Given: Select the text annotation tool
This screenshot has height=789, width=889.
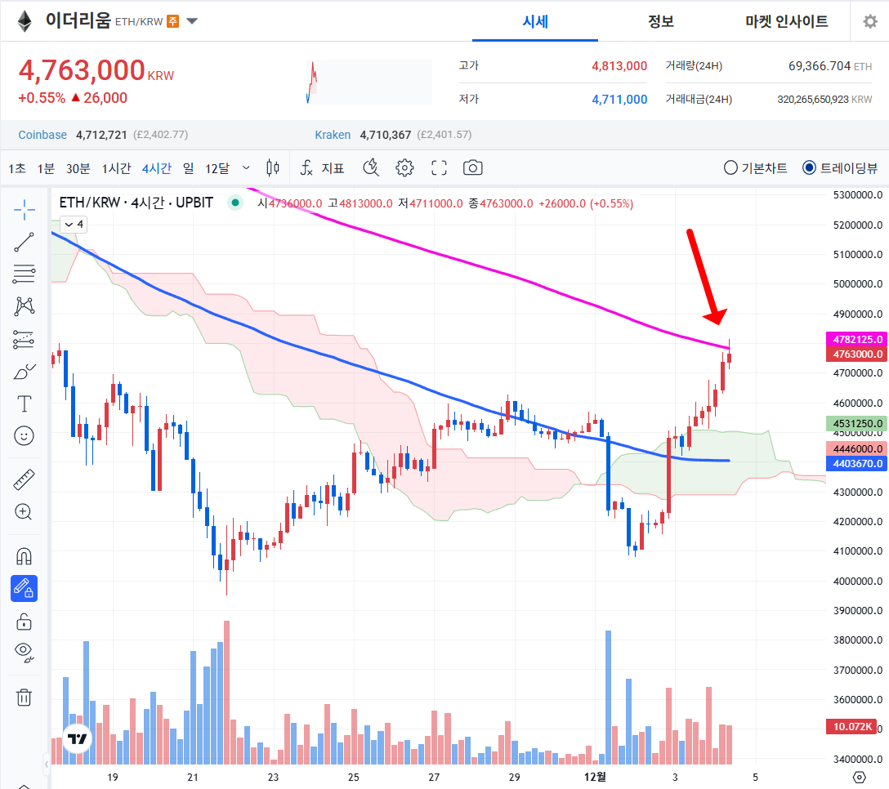Looking at the screenshot, I should tap(25, 403).
